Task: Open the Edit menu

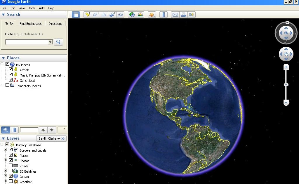Action: click(x=12, y=8)
